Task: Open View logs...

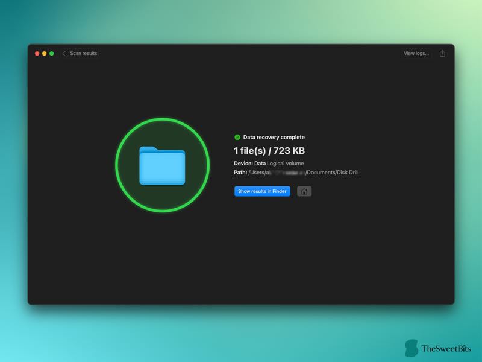Action: (416, 53)
